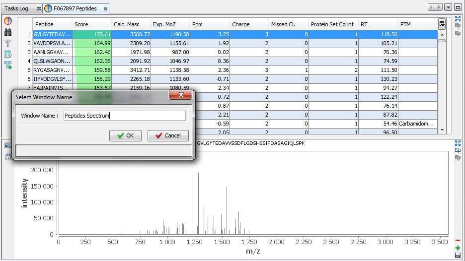Open the table filter funnel icon
465x261 pixels.
click(8, 43)
